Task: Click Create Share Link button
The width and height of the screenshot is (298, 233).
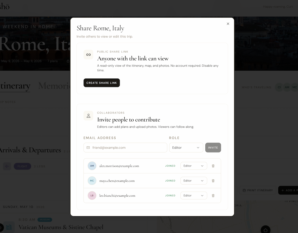Action: 102,83
